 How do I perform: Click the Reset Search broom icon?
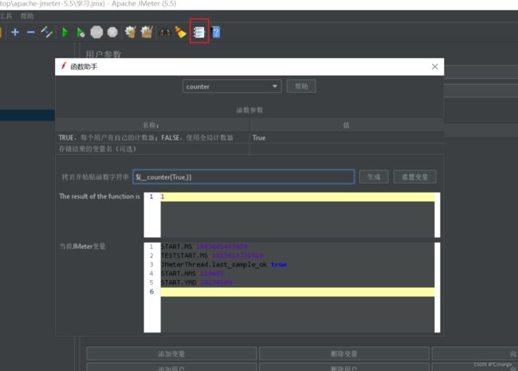(x=180, y=32)
